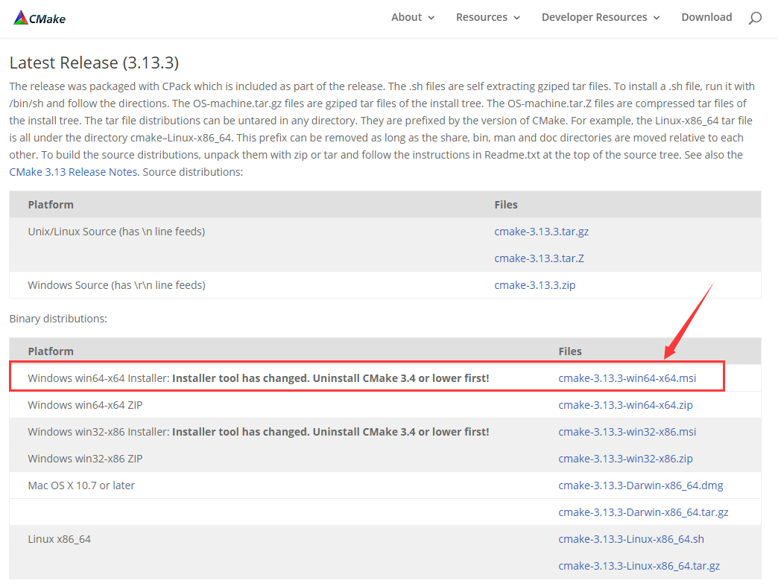Open the CMake 3.13 Release Notes link
Screen dimensions: 778x586
tap(75, 172)
